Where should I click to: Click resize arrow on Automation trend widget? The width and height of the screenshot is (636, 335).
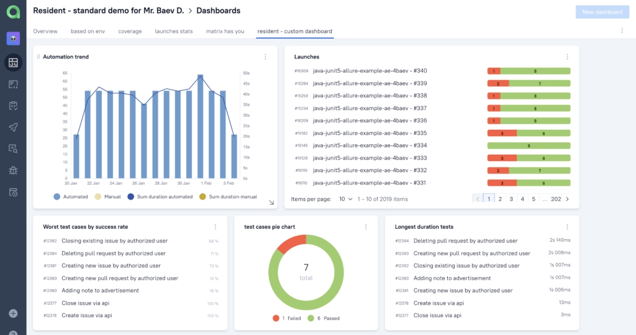click(271, 202)
